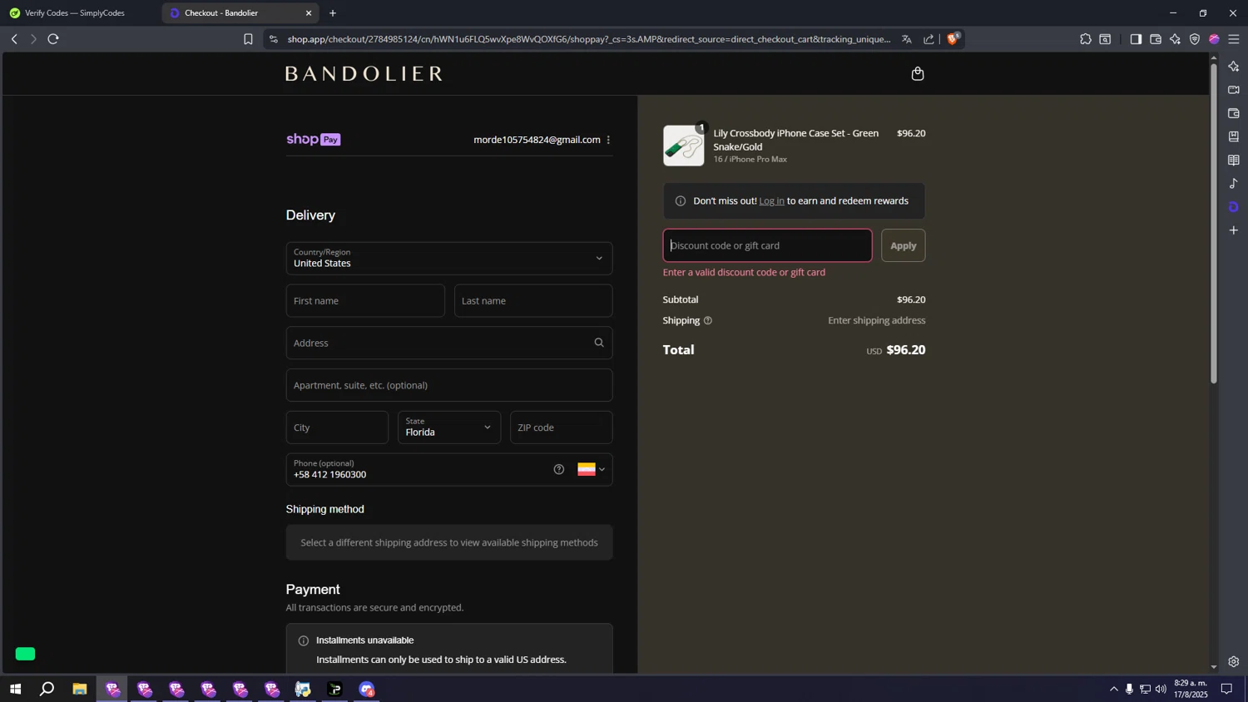The width and height of the screenshot is (1248, 702).
Task: Focus the Apartment, suite field
Action: [x=449, y=385]
